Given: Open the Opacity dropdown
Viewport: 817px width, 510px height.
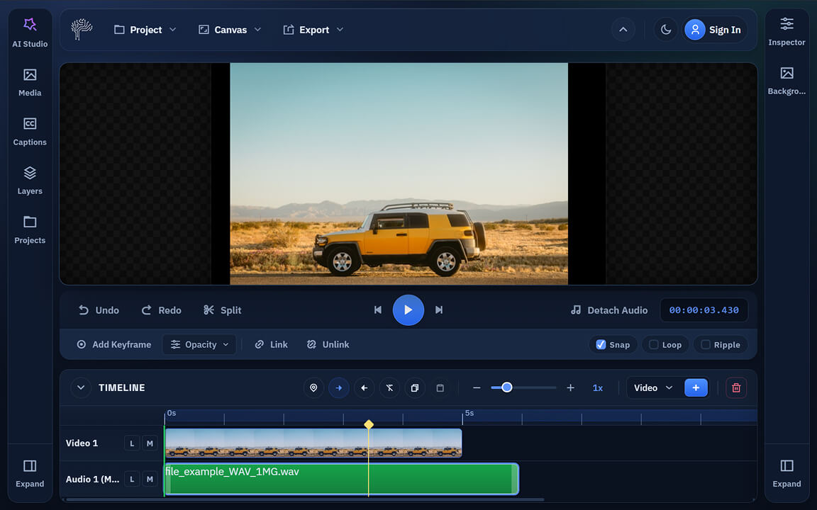Looking at the screenshot, I should 199,345.
